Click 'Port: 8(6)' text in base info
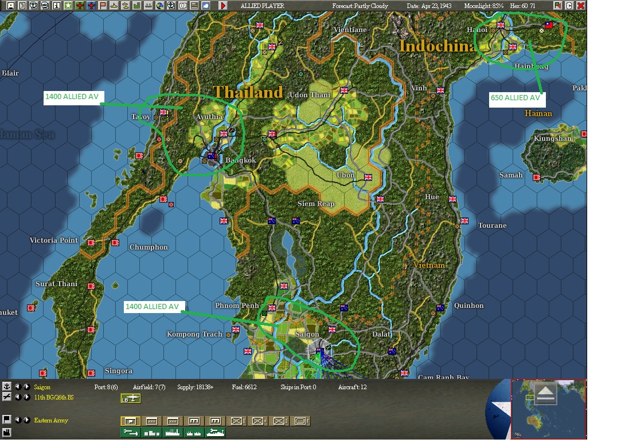 pos(106,387)
